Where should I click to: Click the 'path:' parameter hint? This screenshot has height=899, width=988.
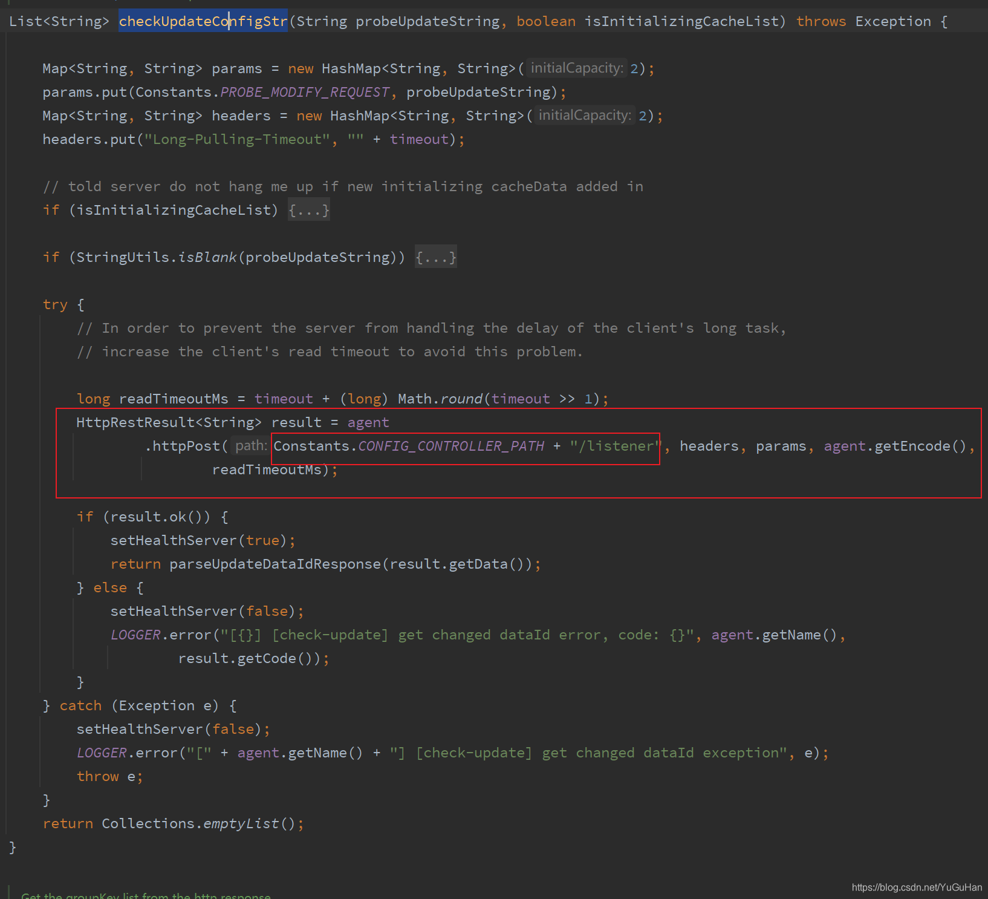251,446
